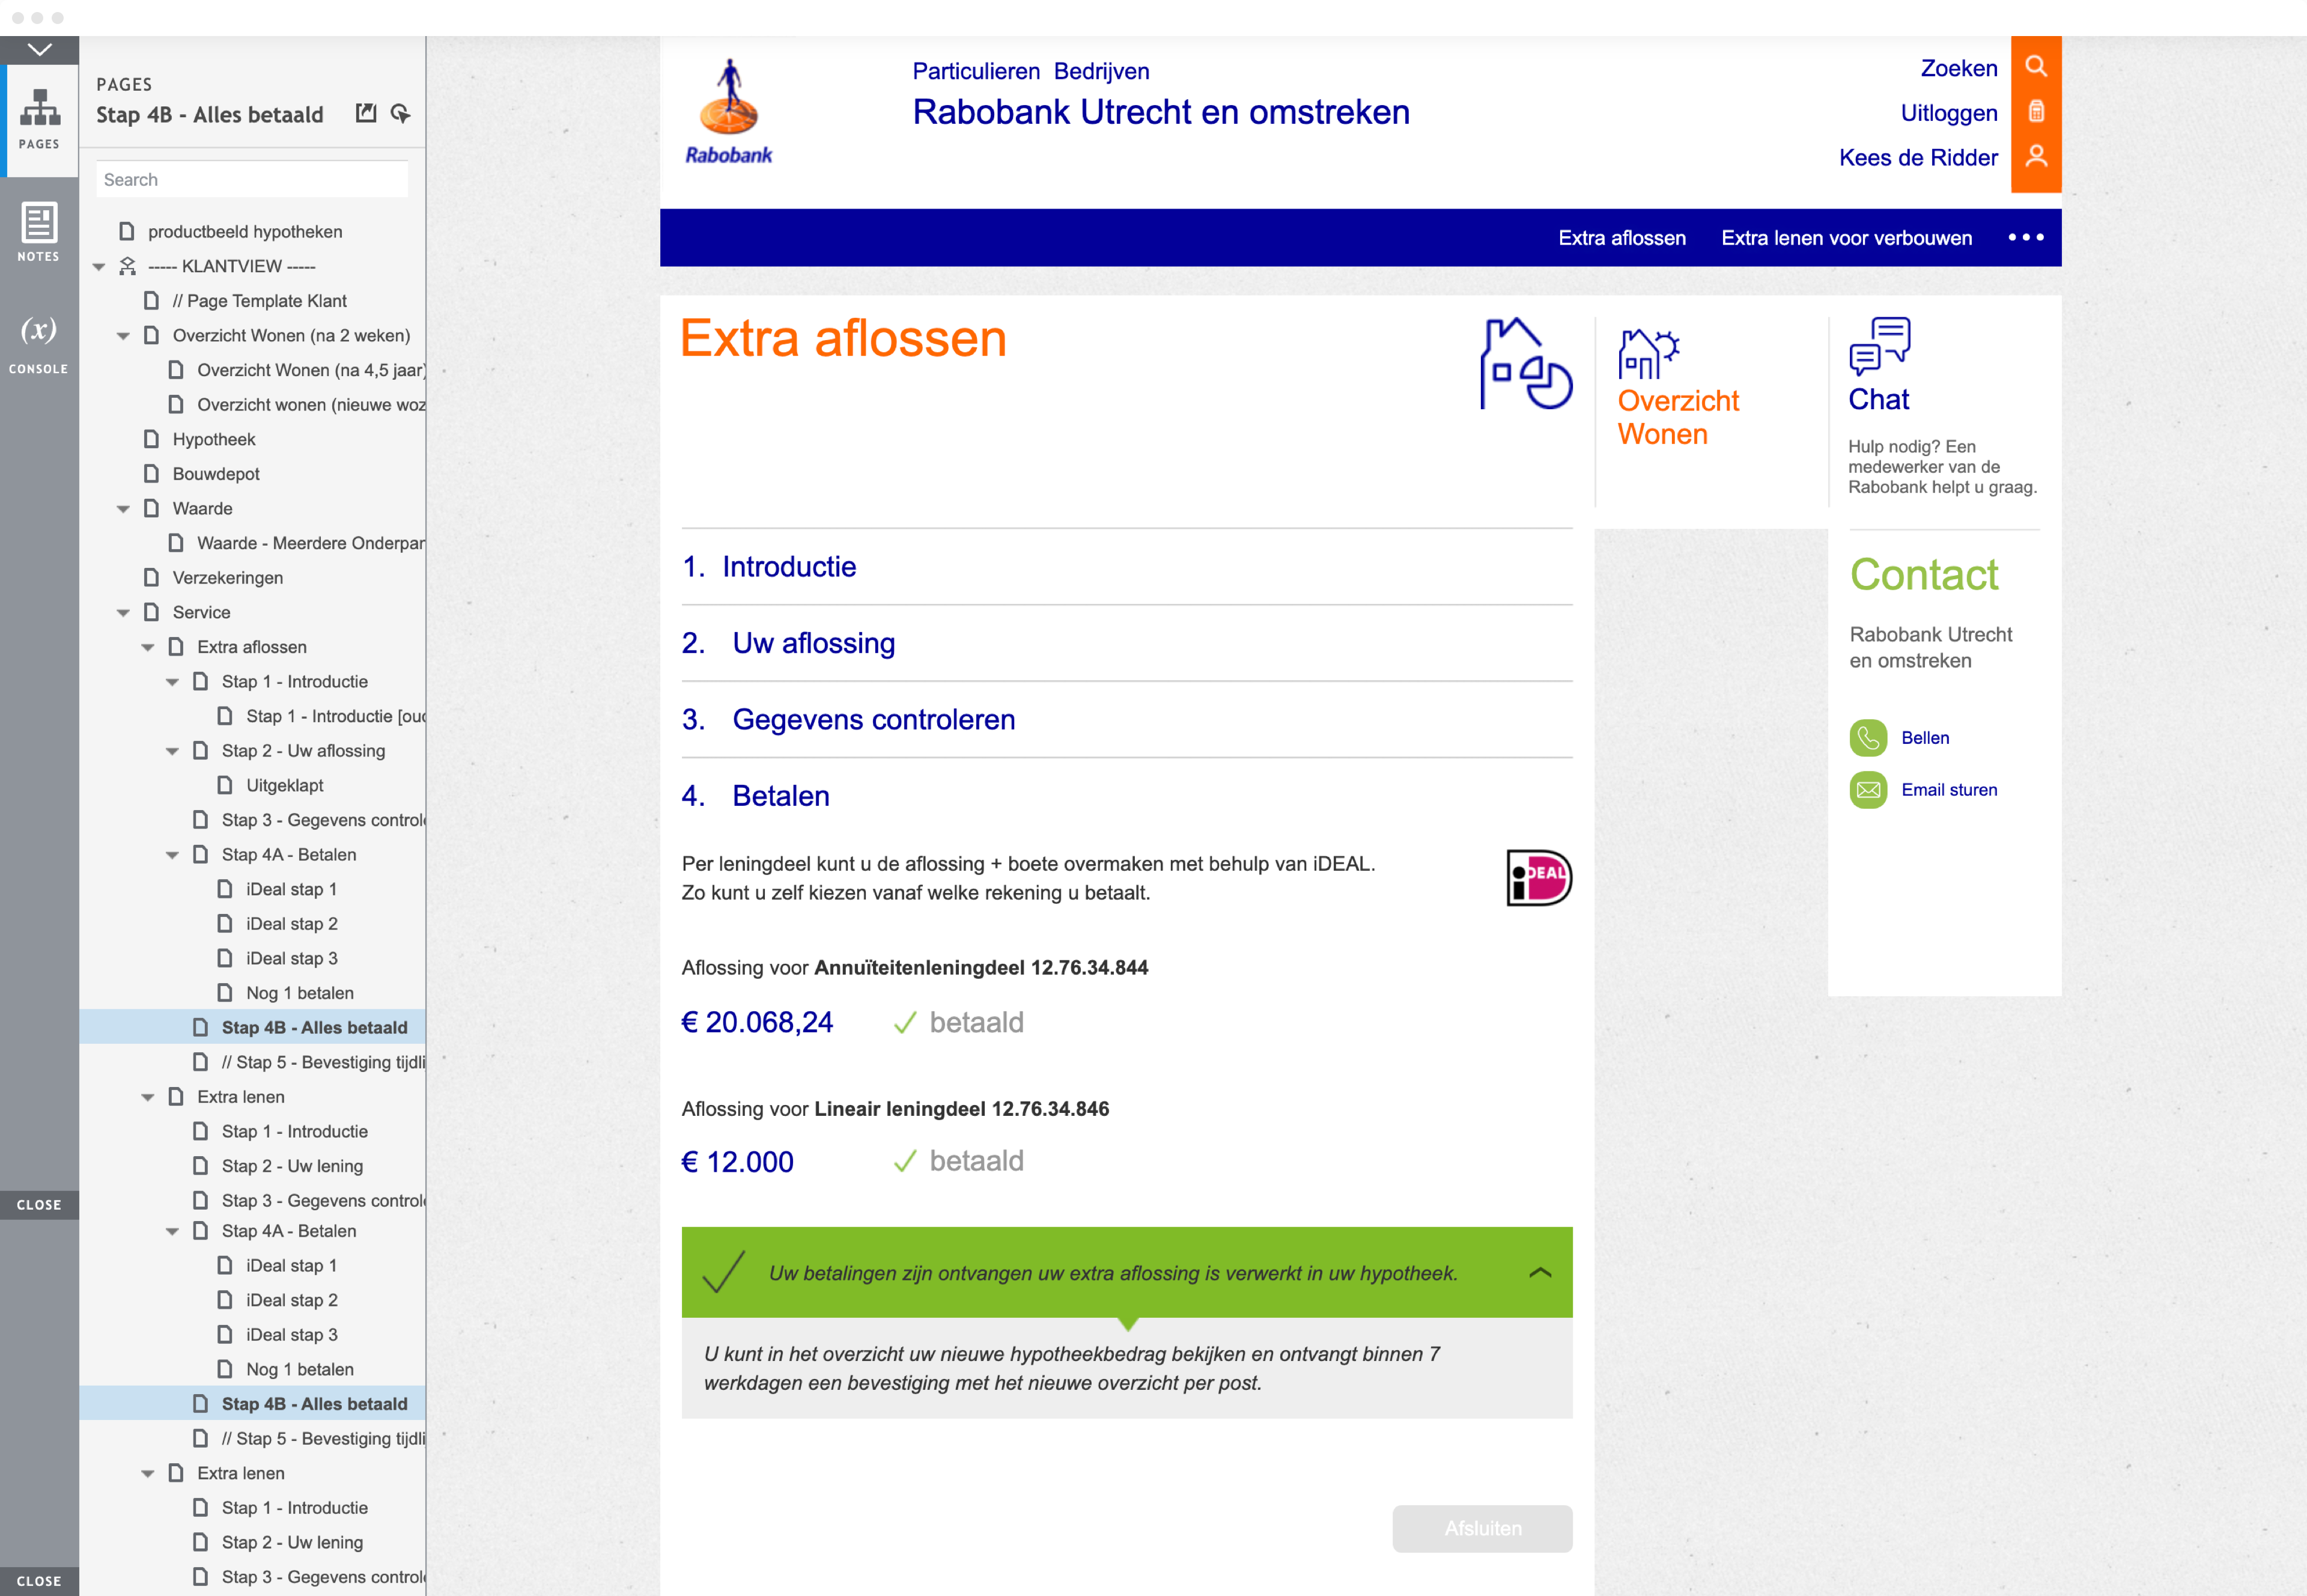
Task: Click page icon of Hypotheek row
Action: [x=151, y=439]
